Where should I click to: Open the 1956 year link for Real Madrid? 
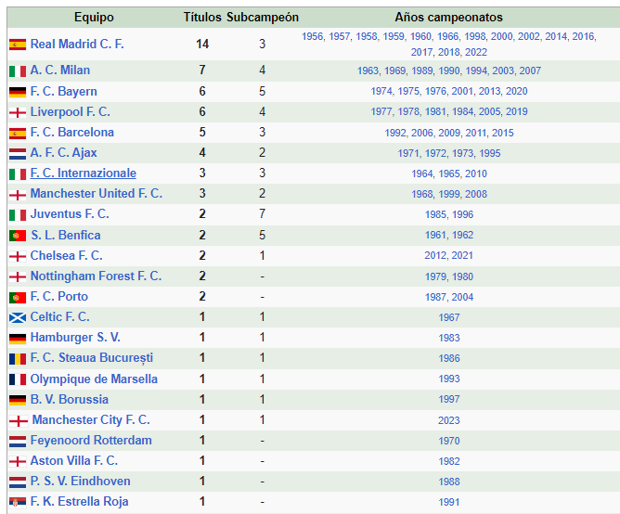point(313,36)
